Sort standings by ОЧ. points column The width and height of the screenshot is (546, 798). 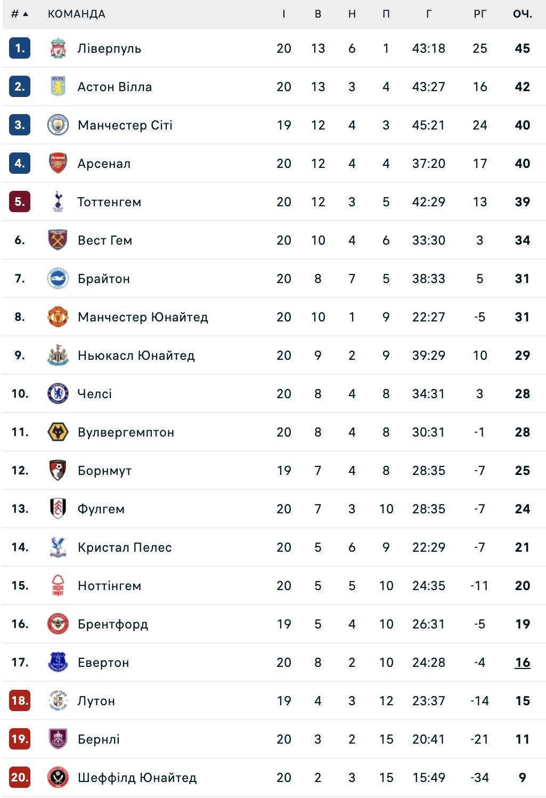click(522, 14)
